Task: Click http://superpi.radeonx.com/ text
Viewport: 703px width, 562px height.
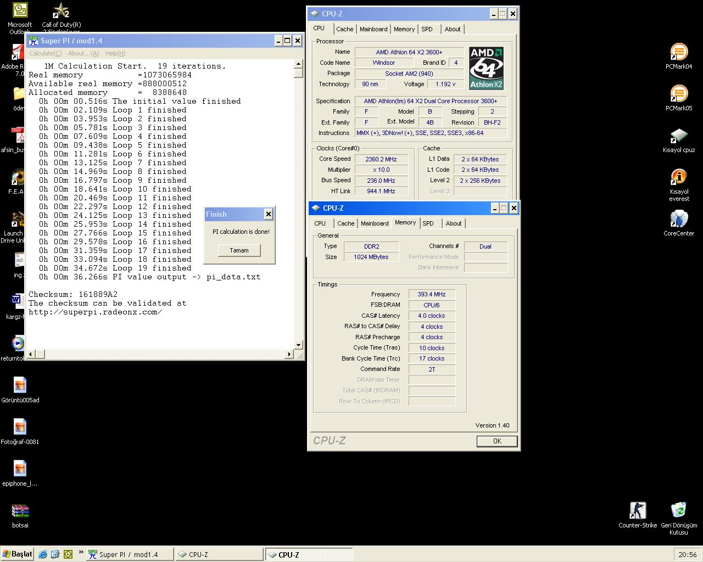Action: point(95,312)
